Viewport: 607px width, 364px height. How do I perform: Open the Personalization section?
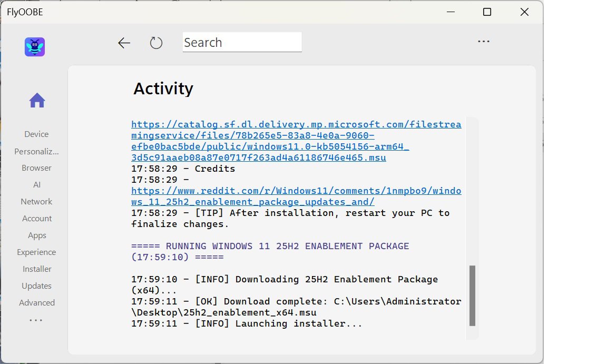(36, 151)
